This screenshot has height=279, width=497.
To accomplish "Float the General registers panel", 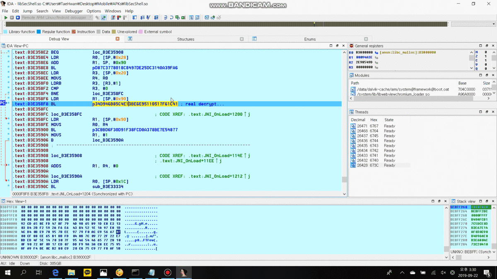I will pos(486,46).
